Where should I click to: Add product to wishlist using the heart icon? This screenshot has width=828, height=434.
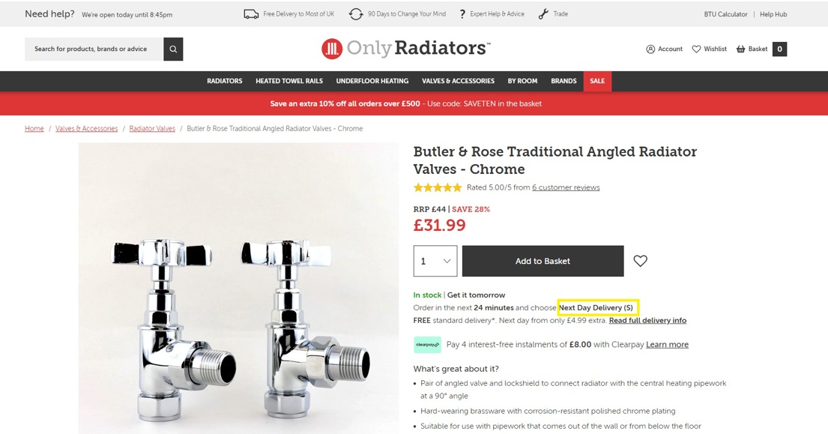(x=640, y=261)
